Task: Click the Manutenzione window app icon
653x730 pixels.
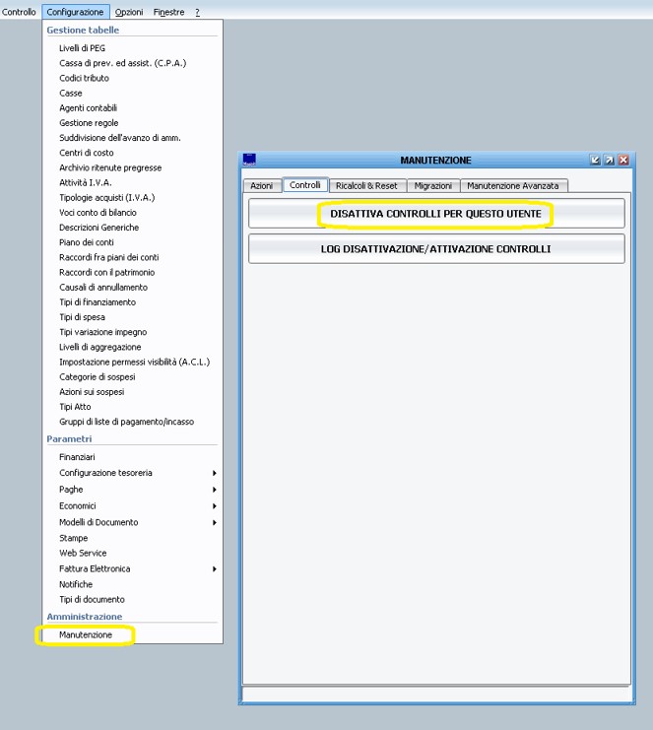Action: tap(249, 160)
